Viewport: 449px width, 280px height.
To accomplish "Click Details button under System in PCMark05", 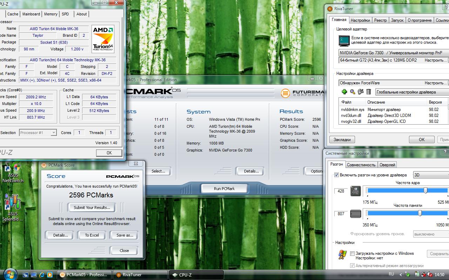I will [x=251, y=171].
